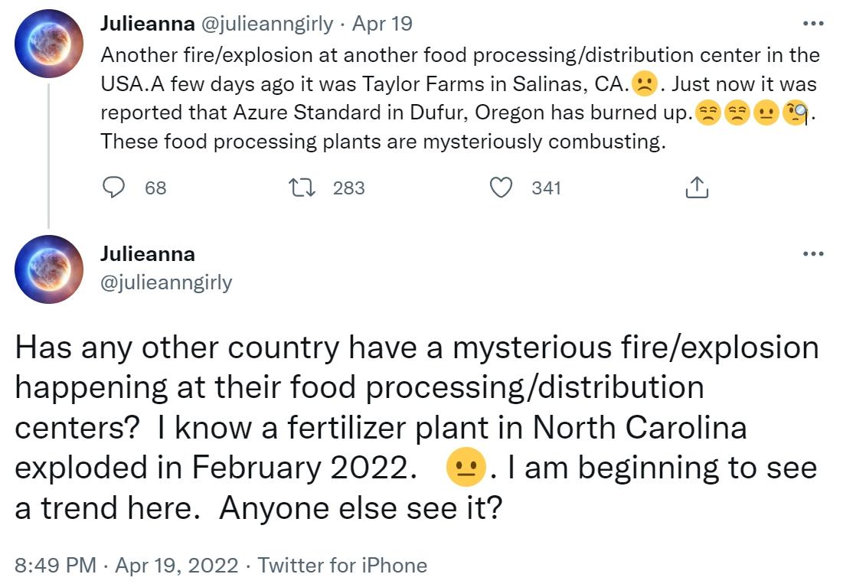Screen dimensions: 843x584
Task: Open the "Apr 19" date link
Action: 382,24
